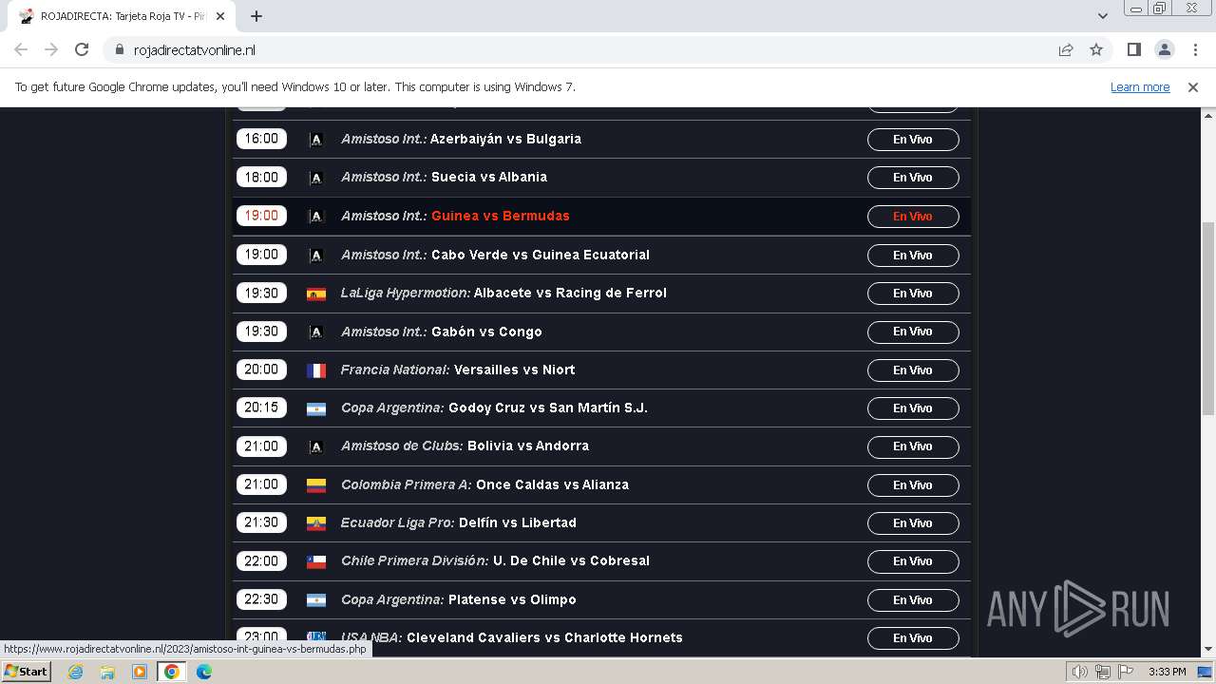Open the volume speaker tray icon
Viewport: 1216px width, 684px height.
1079,672
